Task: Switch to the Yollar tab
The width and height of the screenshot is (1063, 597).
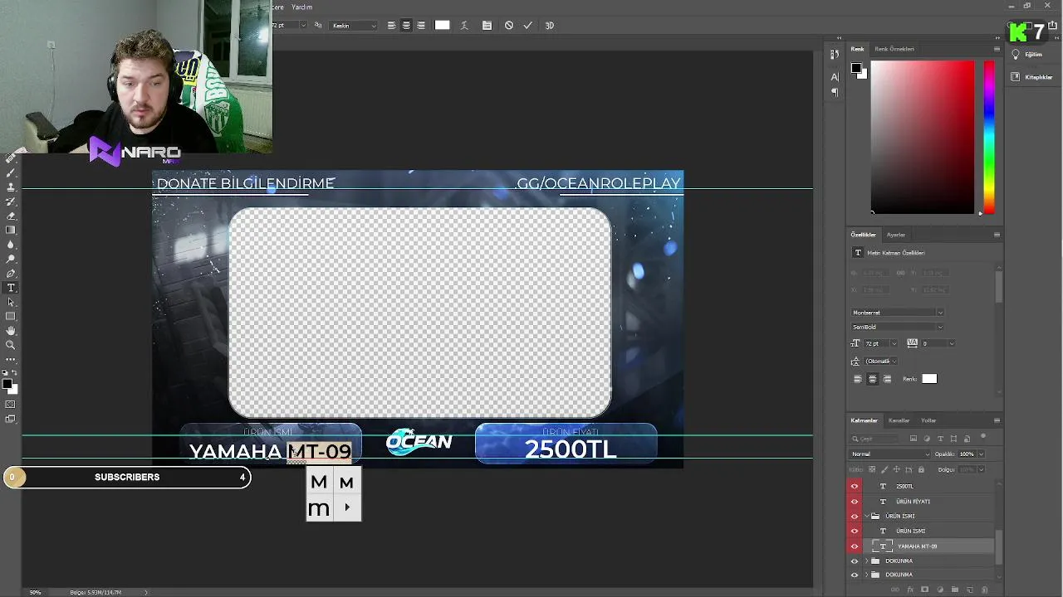Action: [928, 420]
